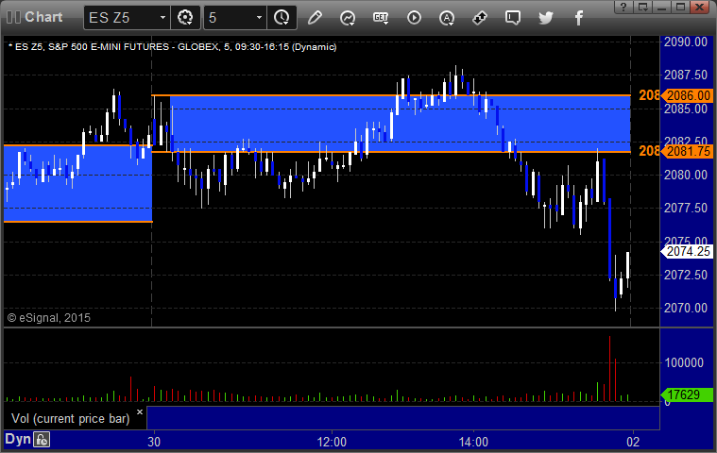717x453 pixels.
Task: Click the lock icon beside Dyn
Action: tap(42, 440)
